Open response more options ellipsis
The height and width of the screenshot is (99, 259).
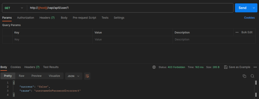[255, 67]
